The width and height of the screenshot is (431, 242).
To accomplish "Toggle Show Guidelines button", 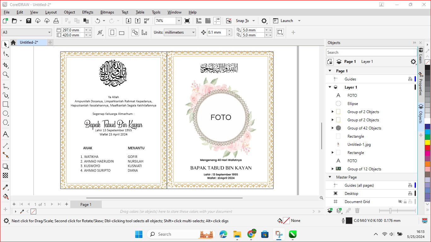I will pyautogui.click(x=217, y=21).
